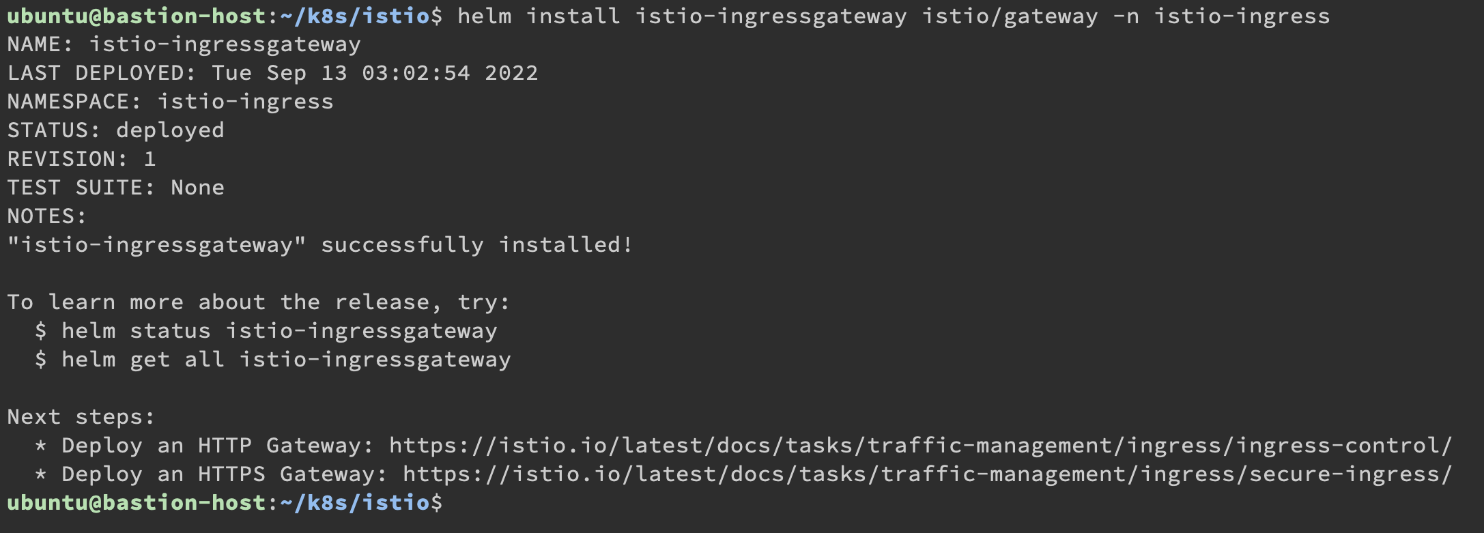Click the 'helm install' command text
1484x533 pixels.
[539, 16]
